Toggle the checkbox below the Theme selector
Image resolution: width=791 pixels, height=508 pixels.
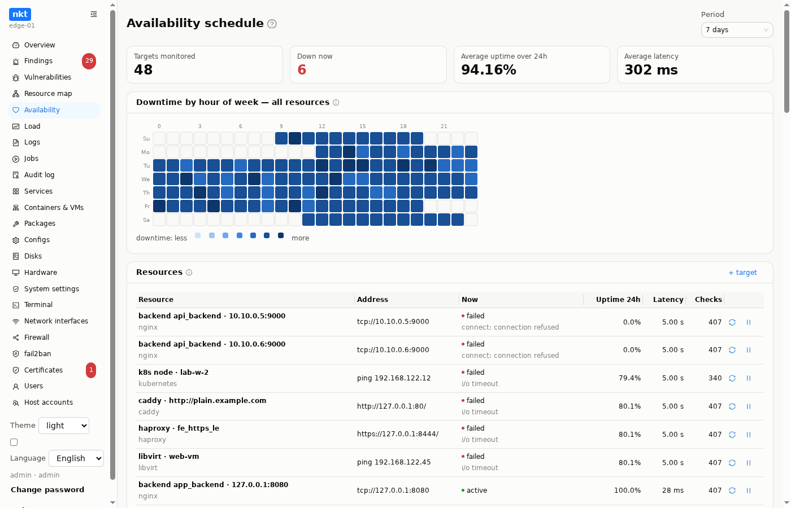tap(14, 443)
